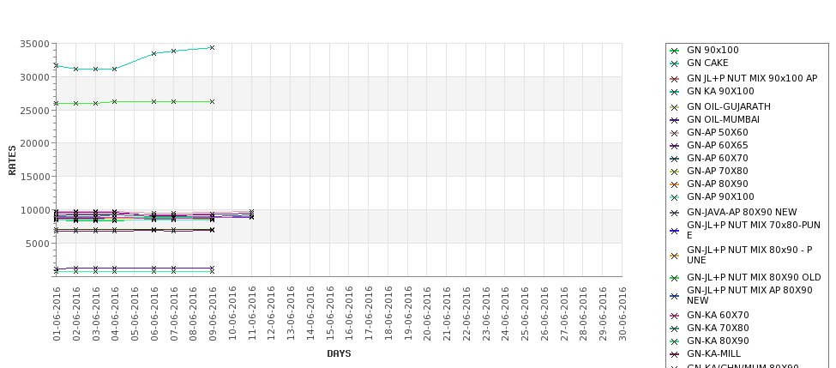Viewport: 836px width, 368px height.
Task: Click the green series point on 06-06-2016 near 26000
Action: point(153,101)
